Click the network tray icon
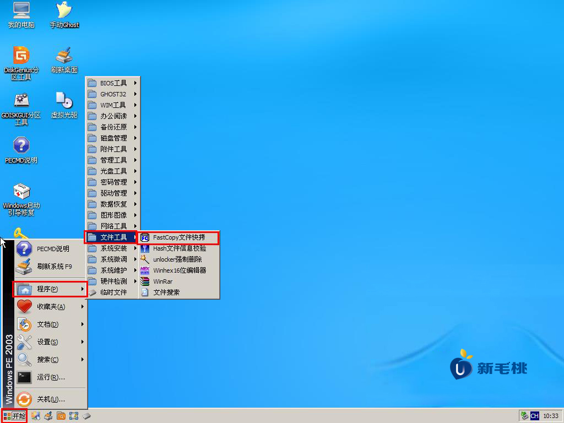564x423 pixels. 524,416
